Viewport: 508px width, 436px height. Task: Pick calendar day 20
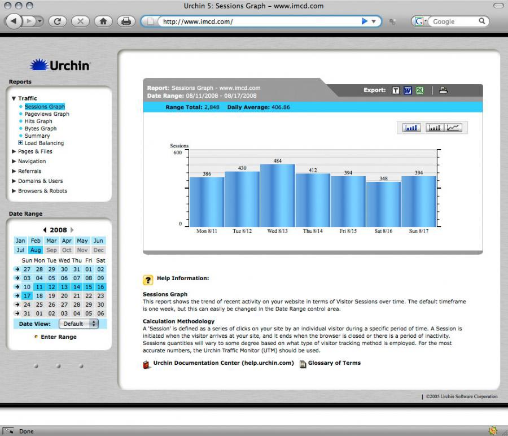[x=64, y=295]
